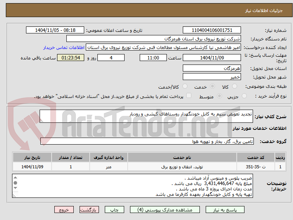Click the ردیف column header
The height and width of the screenshot is (220, 293).
pos(280,157)
